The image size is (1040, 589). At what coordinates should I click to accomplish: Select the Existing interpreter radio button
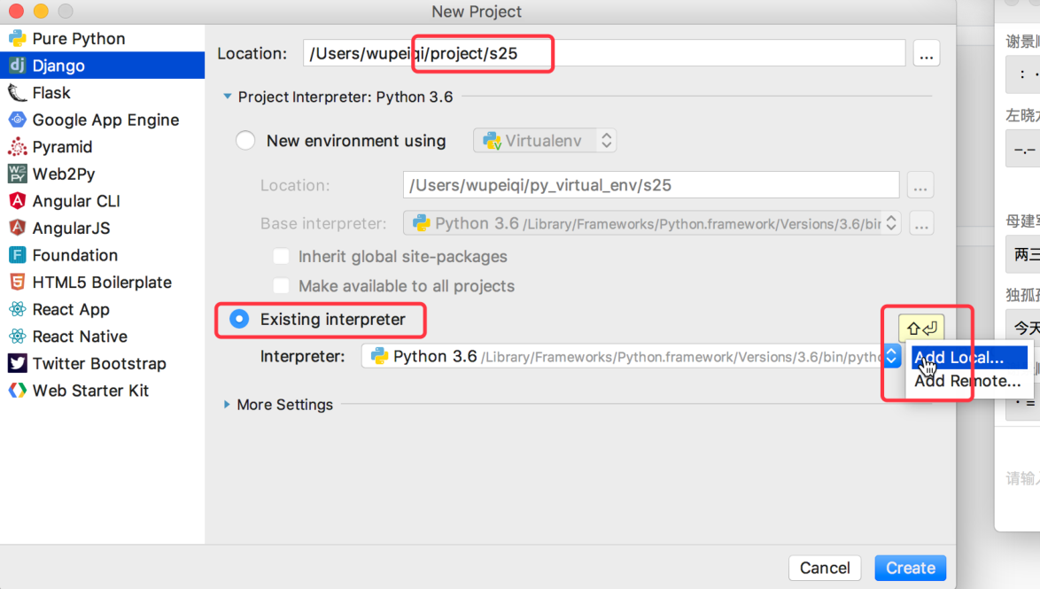coord(239,320)
